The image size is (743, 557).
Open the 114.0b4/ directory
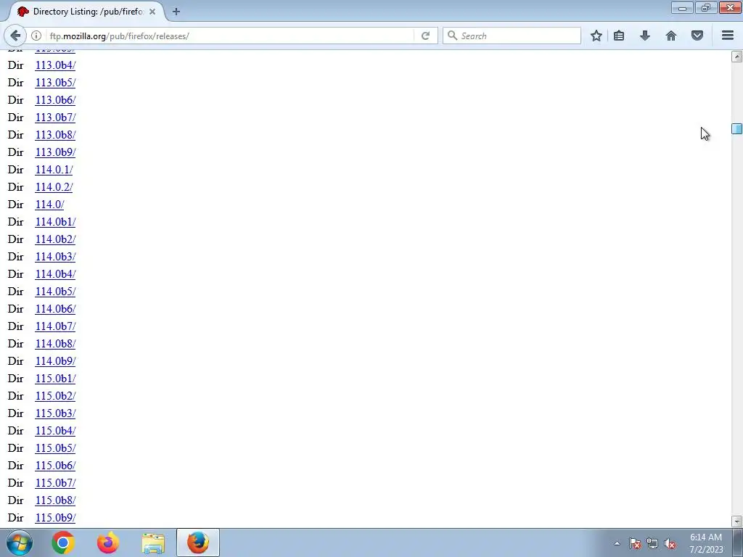click(55, 274)
